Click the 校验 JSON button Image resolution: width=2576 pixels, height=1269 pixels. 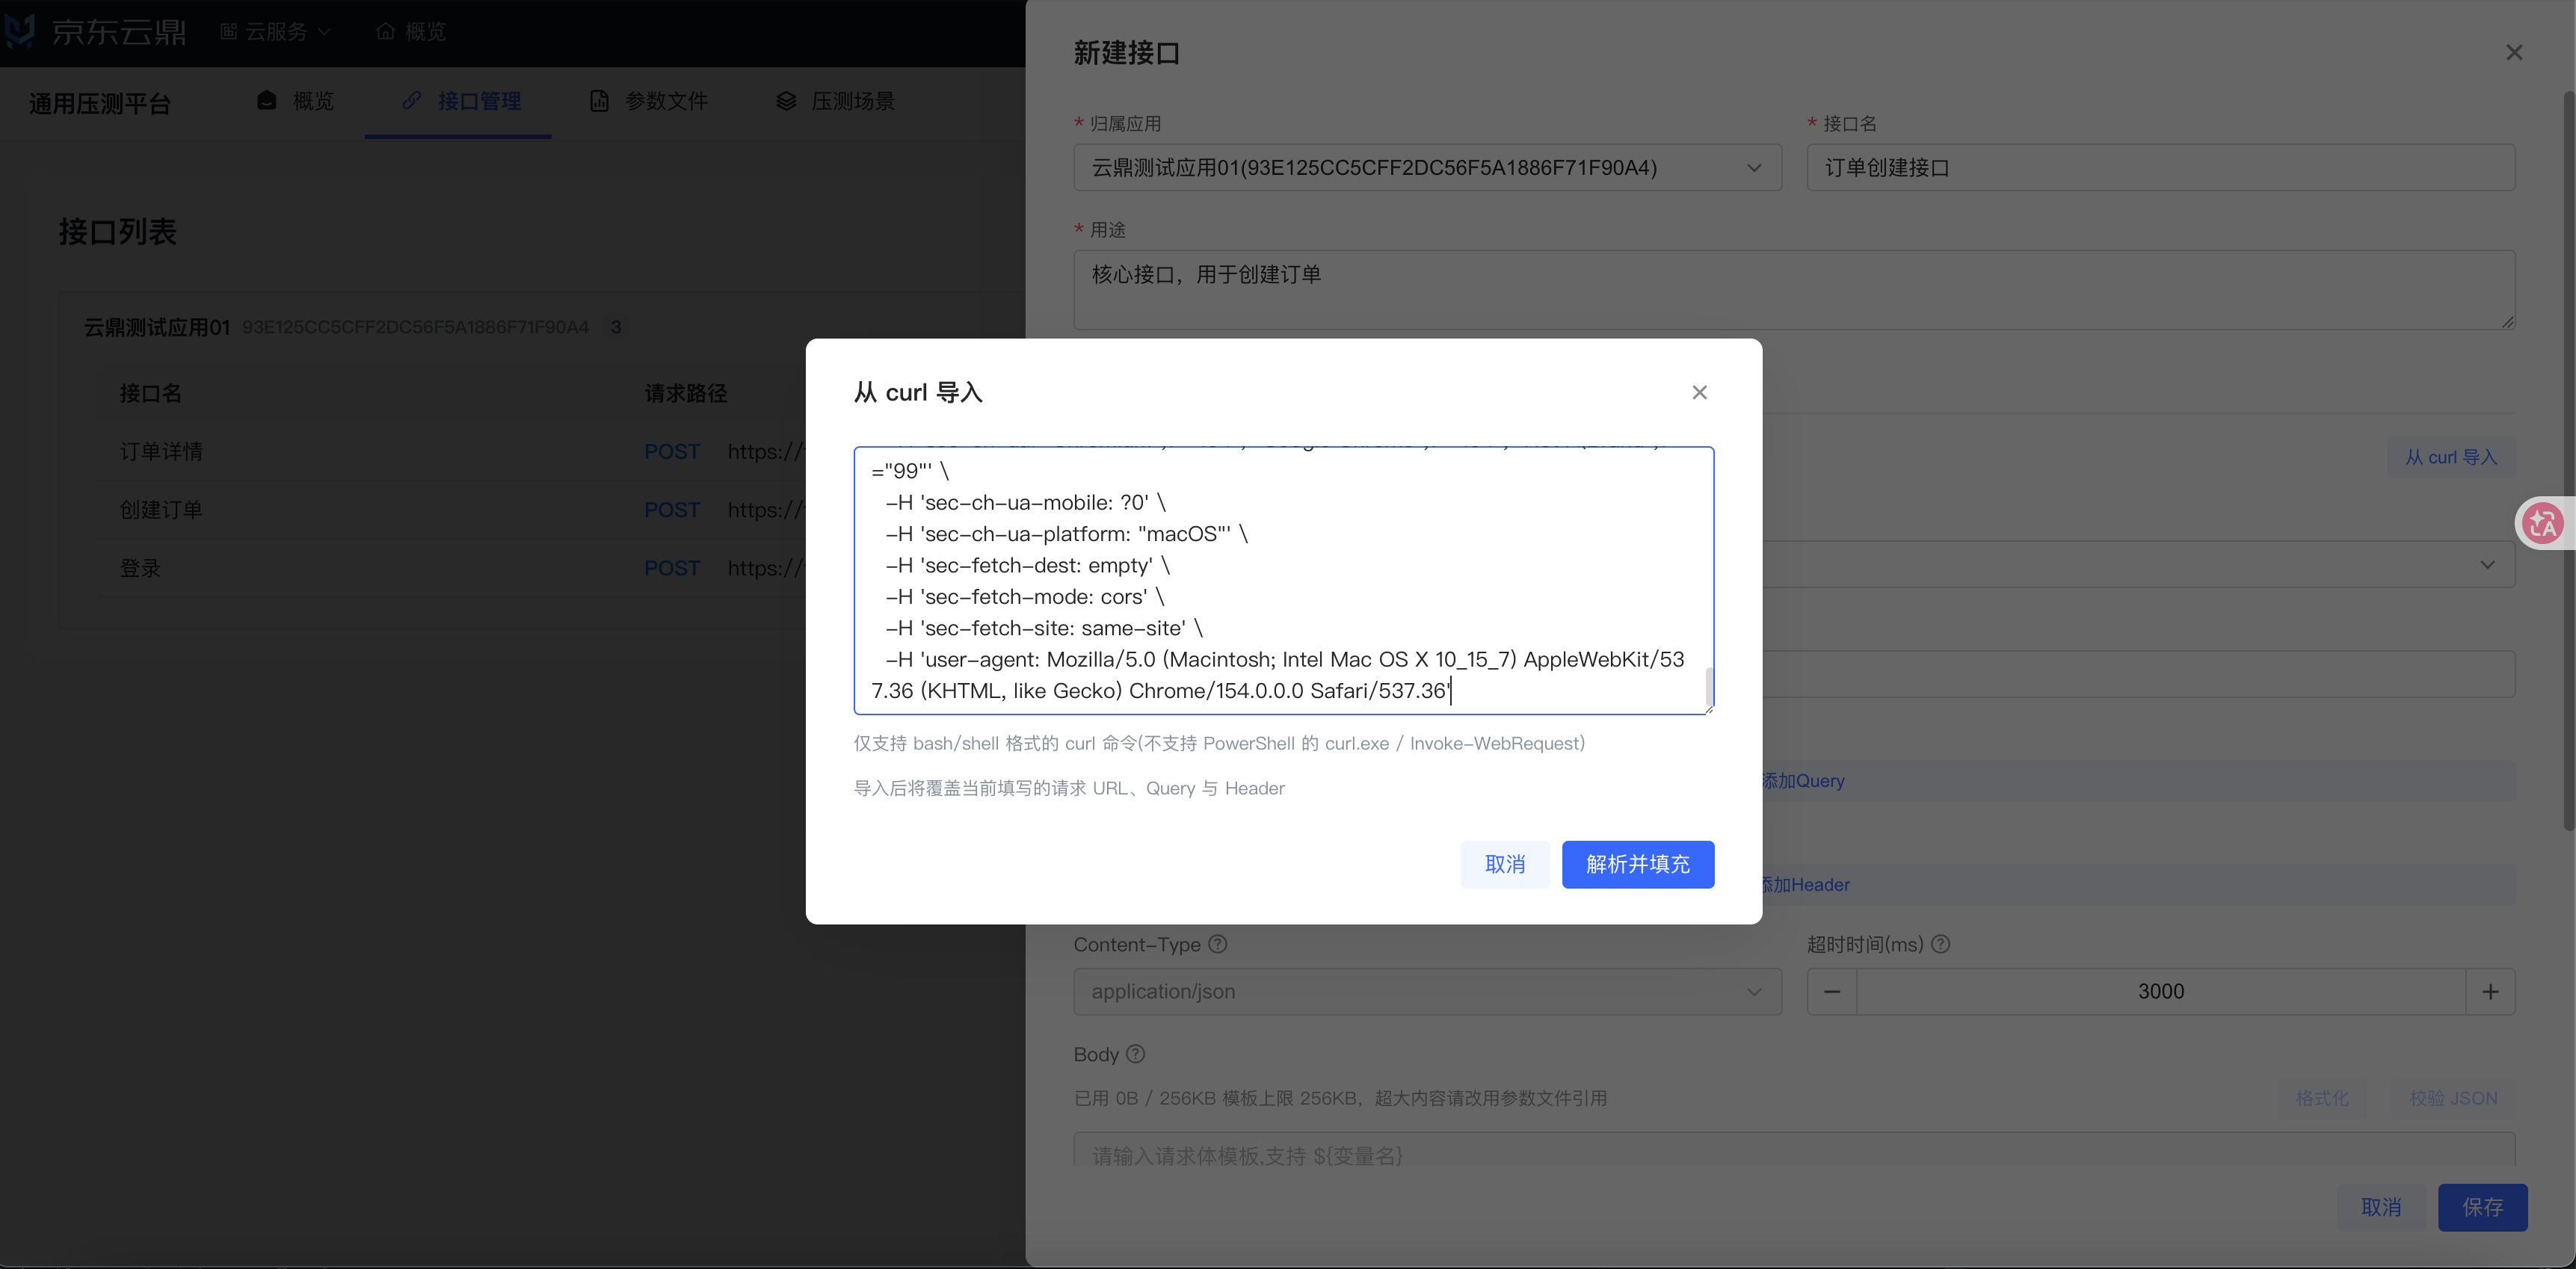pos(2453,1098)
